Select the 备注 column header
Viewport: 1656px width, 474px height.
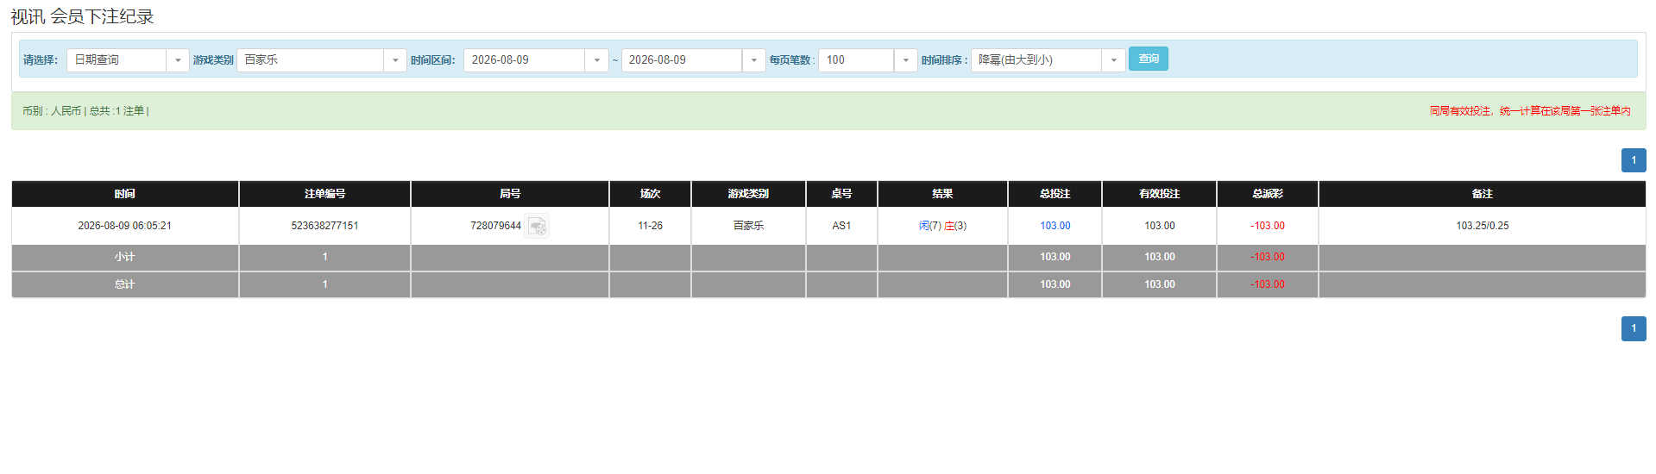[1482, 194]
